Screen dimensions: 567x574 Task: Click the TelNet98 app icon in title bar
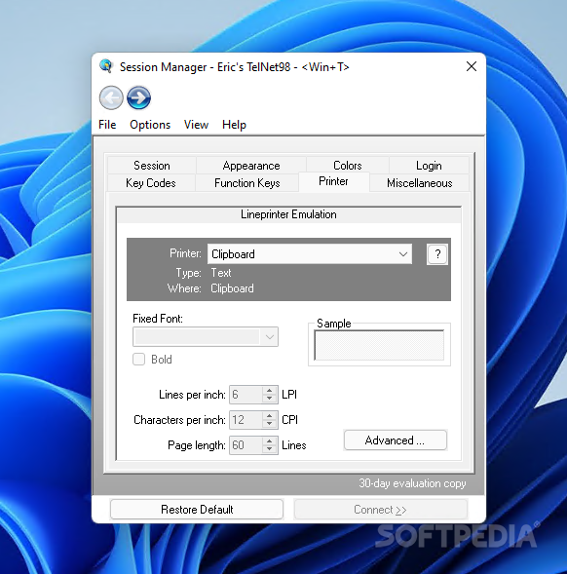click(106, 66)
